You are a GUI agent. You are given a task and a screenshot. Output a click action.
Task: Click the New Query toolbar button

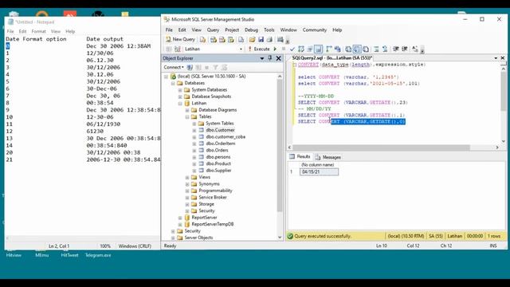pyautogui.click(x=181, y=39)
